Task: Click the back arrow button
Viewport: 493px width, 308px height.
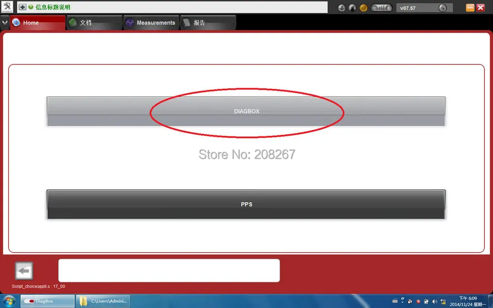Action: (24, 271)
